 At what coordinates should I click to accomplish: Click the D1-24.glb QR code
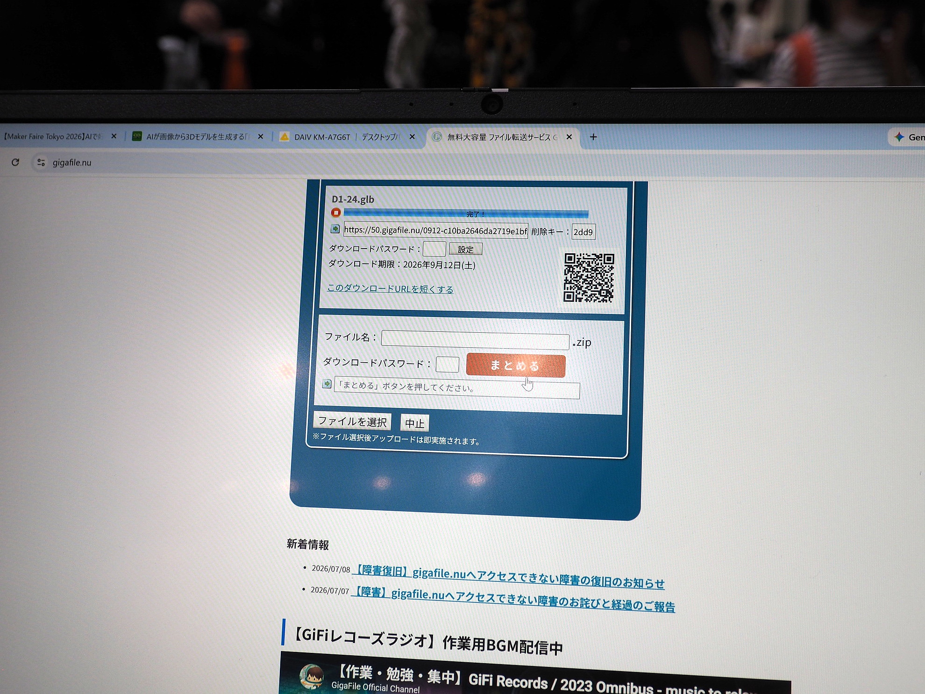[x=589, y=278]
